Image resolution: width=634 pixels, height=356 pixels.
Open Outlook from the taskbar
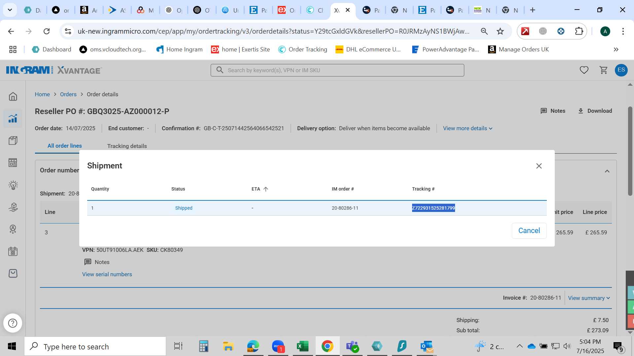point(427,346)
